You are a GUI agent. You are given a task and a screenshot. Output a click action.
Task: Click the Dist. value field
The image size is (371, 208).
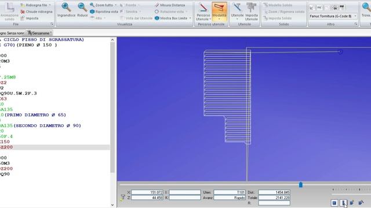pos(274,192)
